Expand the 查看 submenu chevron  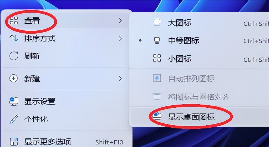(120, 20)
